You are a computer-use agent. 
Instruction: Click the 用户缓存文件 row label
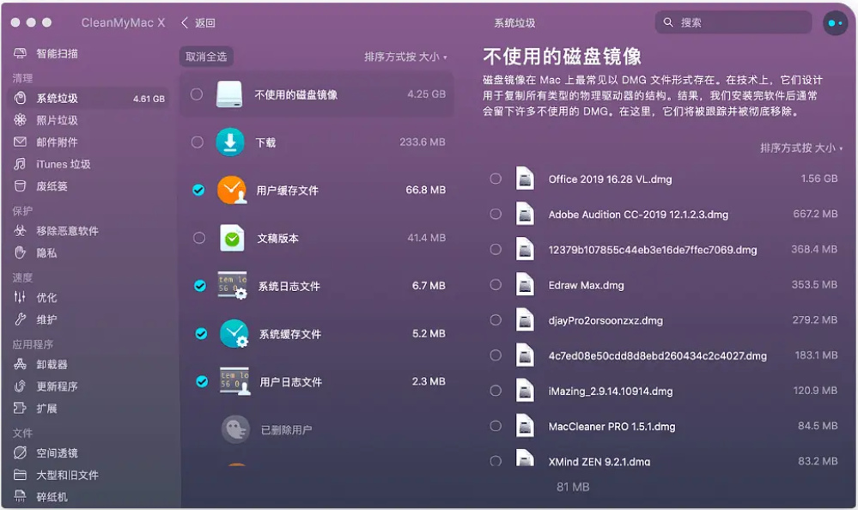[287, 191]
